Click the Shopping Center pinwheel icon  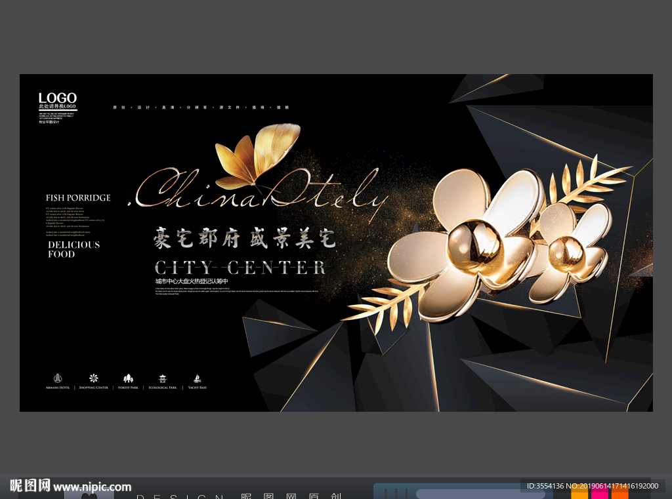point(93,378)
